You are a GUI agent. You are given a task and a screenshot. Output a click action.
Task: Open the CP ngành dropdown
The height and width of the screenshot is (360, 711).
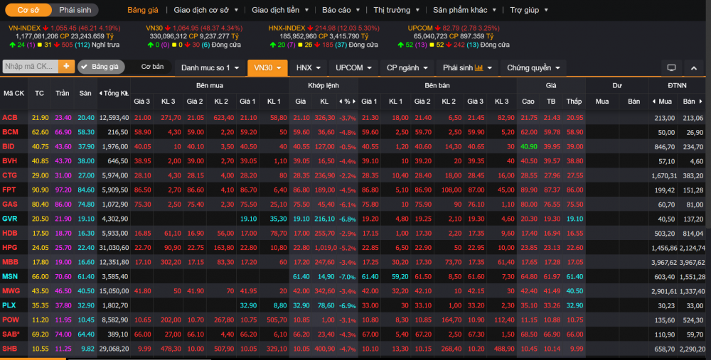tap(407, 68)
